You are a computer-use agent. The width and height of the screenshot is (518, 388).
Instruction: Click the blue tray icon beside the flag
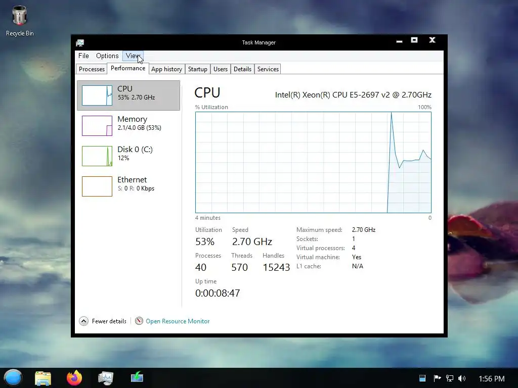click(422, 378)
